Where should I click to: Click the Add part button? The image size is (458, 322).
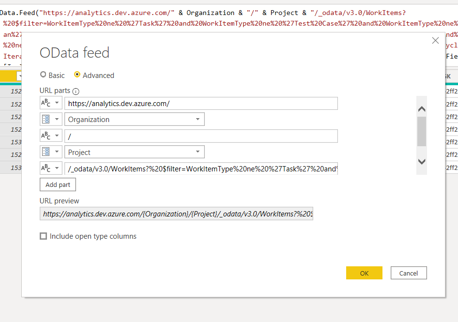pos(58,184)
